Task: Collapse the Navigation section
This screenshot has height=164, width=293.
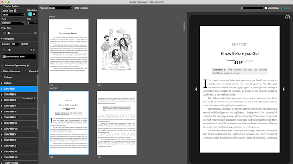Action: [2, 39]
